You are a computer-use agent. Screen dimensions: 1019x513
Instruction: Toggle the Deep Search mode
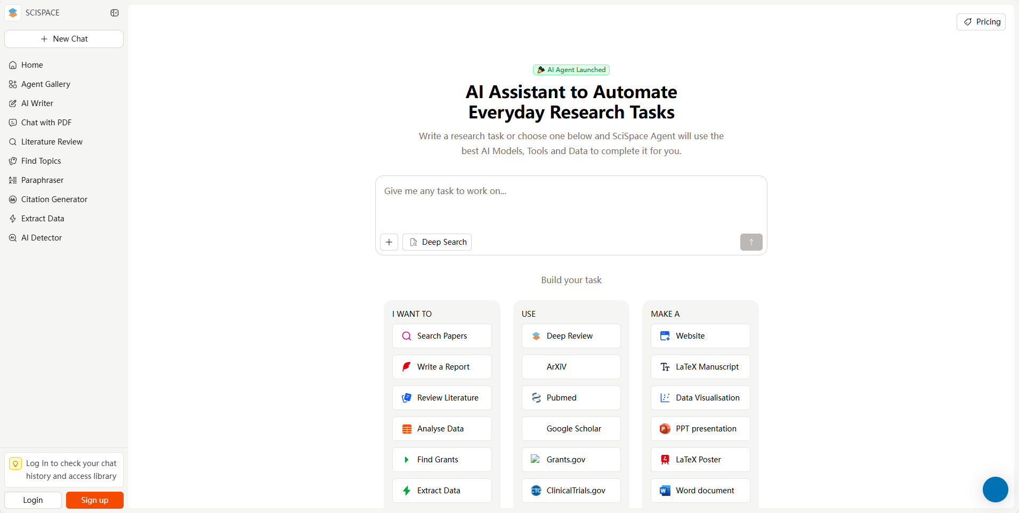pos(437,242)
